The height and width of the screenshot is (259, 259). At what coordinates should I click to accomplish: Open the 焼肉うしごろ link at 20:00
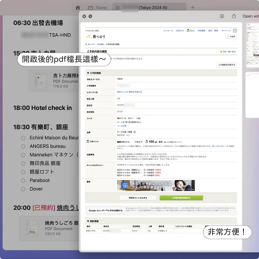tap(68, 208)
